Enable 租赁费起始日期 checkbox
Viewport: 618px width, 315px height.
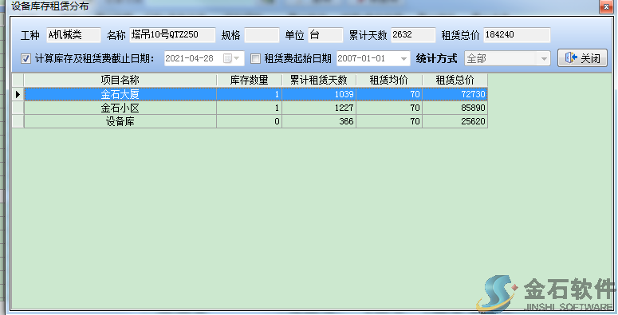[255, 59]
